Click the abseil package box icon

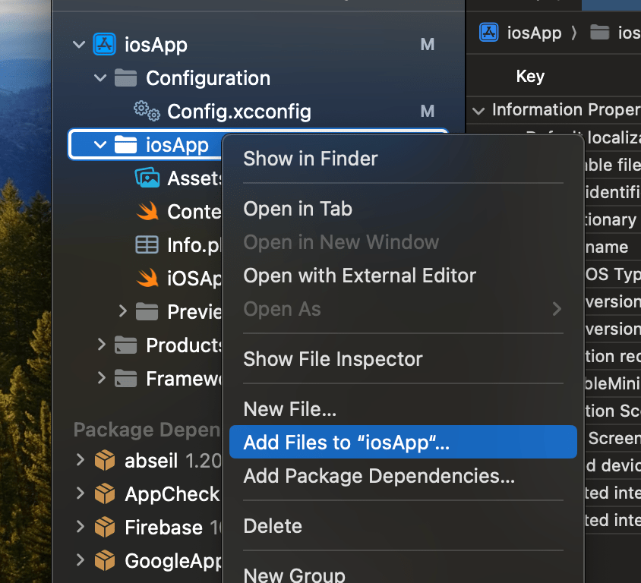tap(104, 461)
